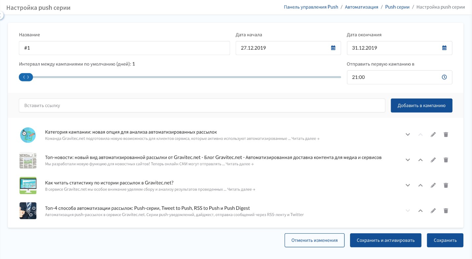This screenshot has height=259, width=472.
Task: Click 'Добавить в кампанию' button
Action: 421,105
